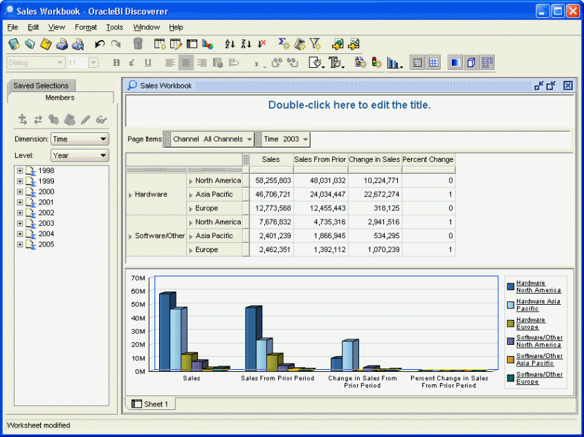584x437 pixels.
Task: Toggle the 3D effect cube button
Action: tap(471, 62)
